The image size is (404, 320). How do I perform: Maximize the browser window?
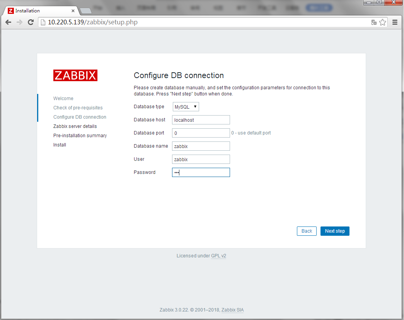[x=379, y=3]
